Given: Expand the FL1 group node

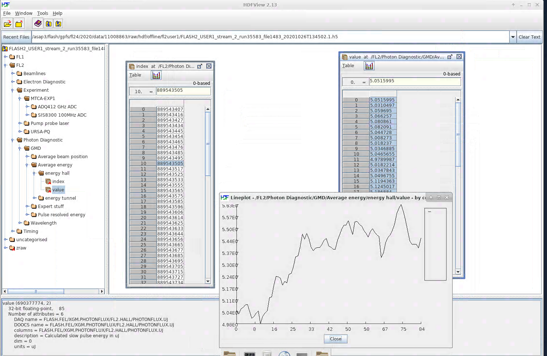Looking at the screenshot, I should [6, 57].
